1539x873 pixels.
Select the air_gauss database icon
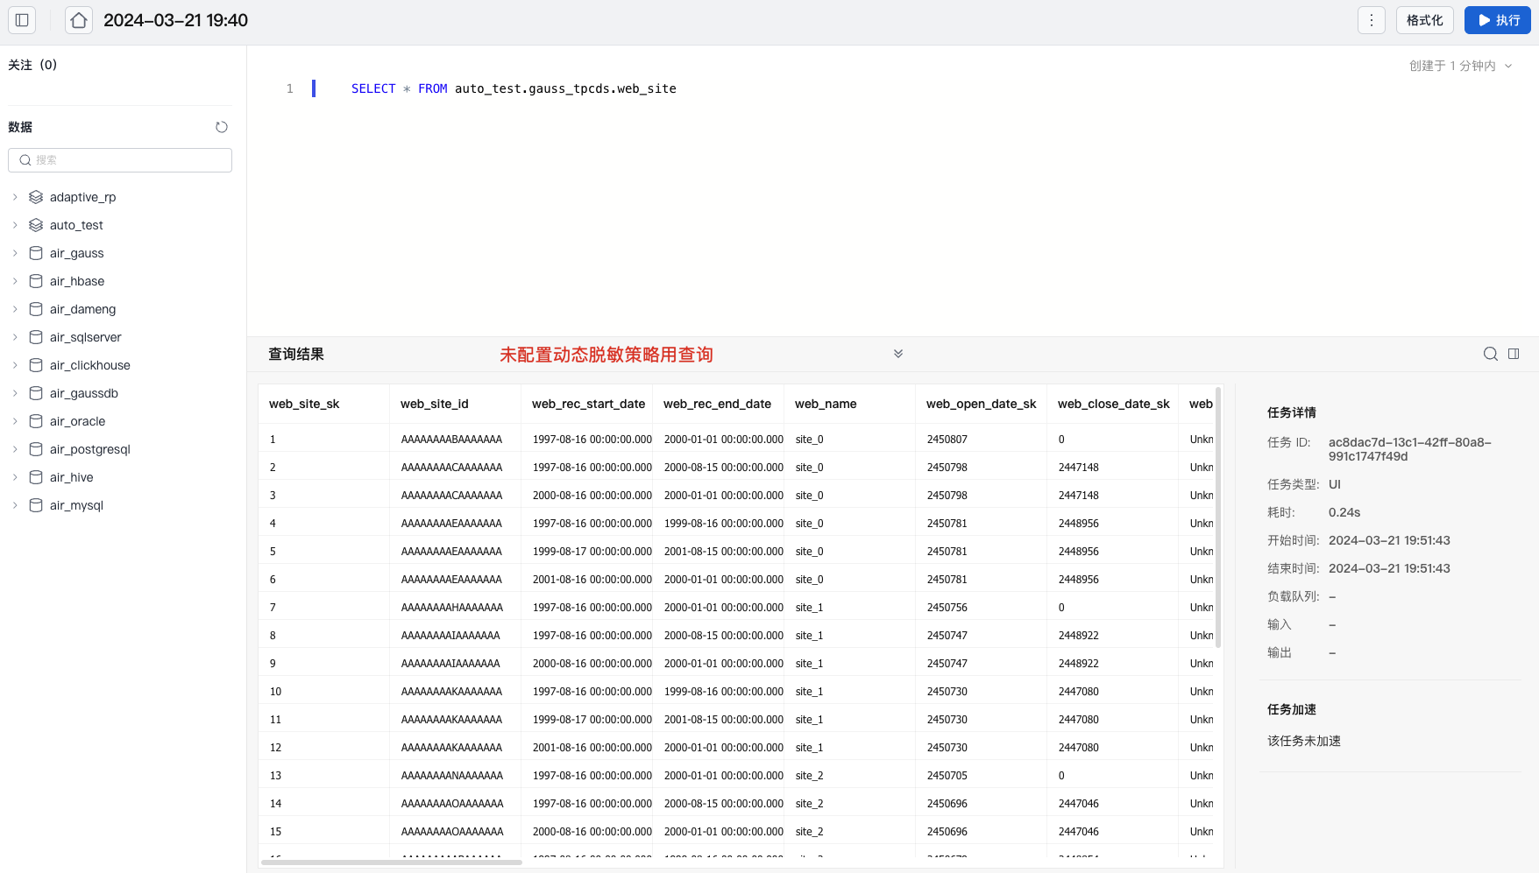click(x=36, y=253)
